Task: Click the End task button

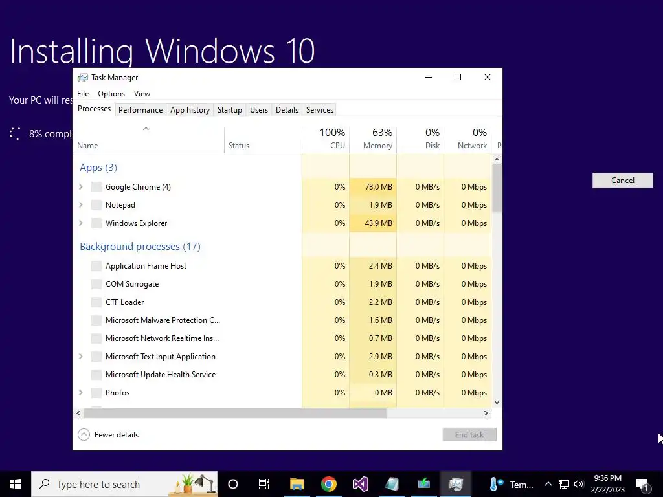Action: click(x=469, y=434)
